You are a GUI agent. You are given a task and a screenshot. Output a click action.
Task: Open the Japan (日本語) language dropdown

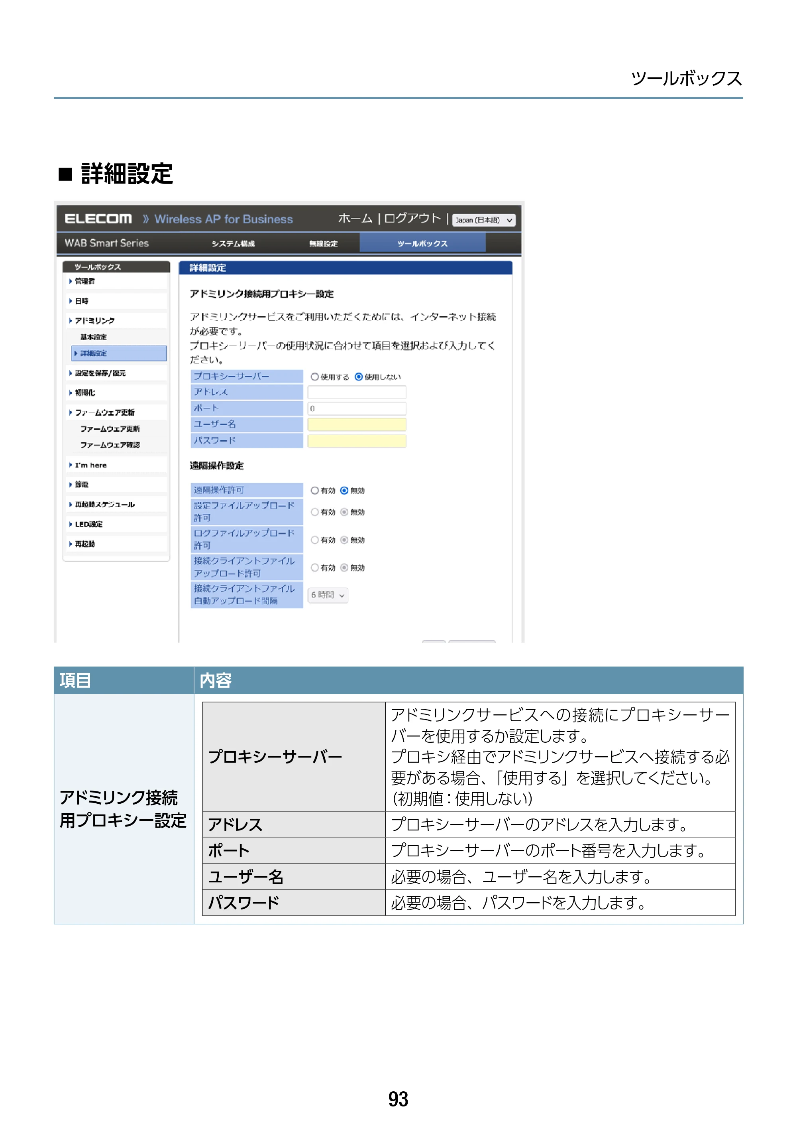(484, 220)
